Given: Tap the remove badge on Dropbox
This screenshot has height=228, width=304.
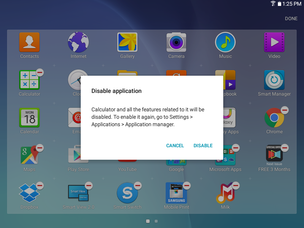Looking at the screenshot, I should pos(40,186).
